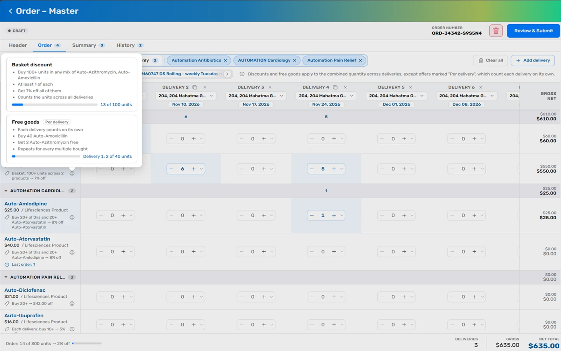
Task: Increase Auto-Amlodipine Delivery 4 quantity
Action: coord(334,216)
